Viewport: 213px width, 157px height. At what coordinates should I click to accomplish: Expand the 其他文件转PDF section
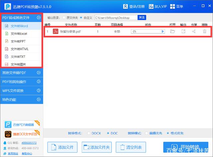pyautogui.click(x=21, y=73)
